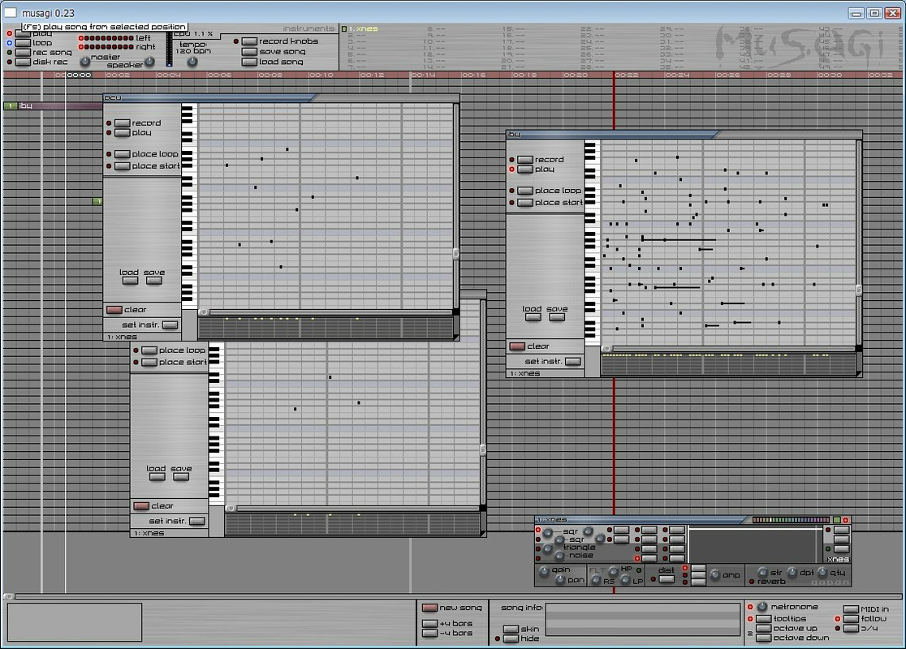Toggle the reverb LED in xnes panel
The image size is (906, 649).
752,582
